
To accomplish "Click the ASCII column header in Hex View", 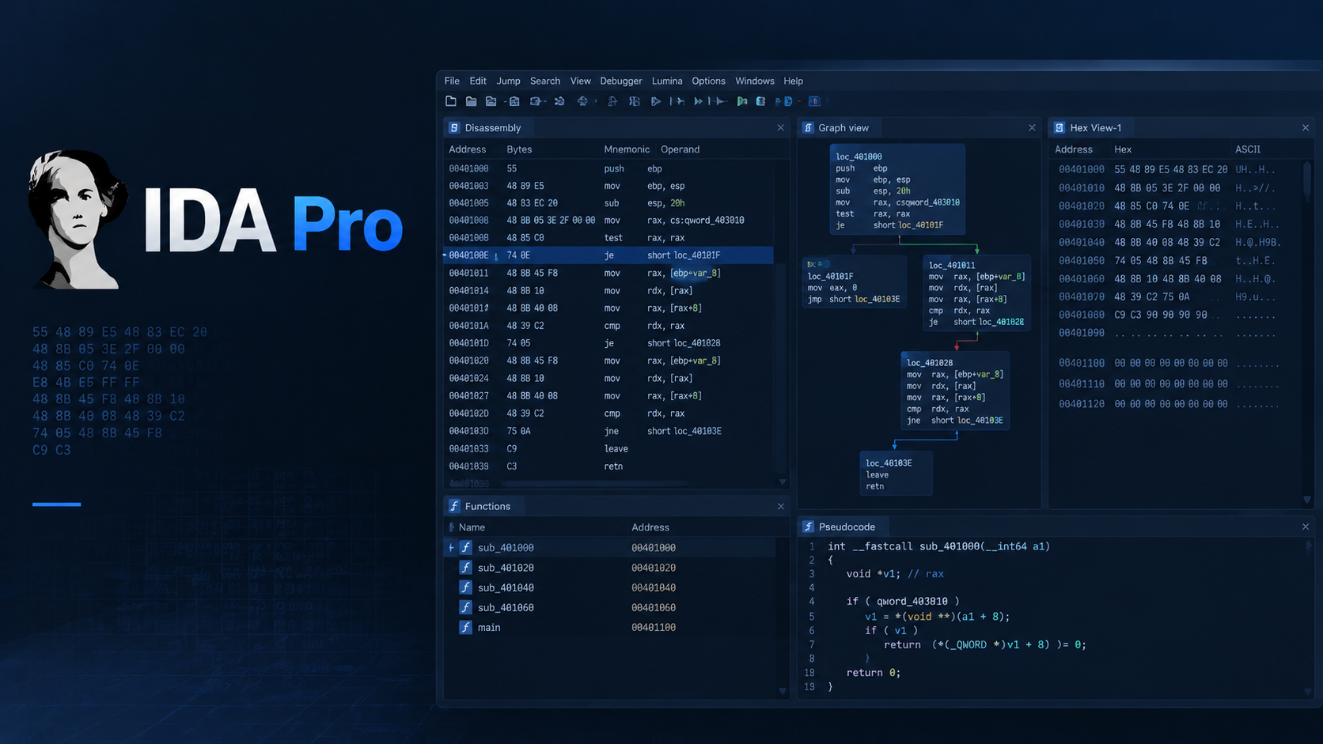I will (1248, 149).
